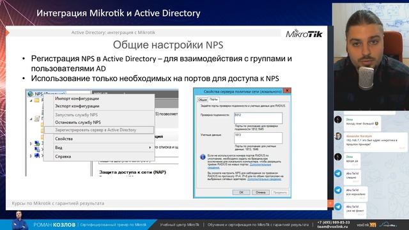Select the NPS globe icon at tree root
409x230 pixels.
point(31,94)
